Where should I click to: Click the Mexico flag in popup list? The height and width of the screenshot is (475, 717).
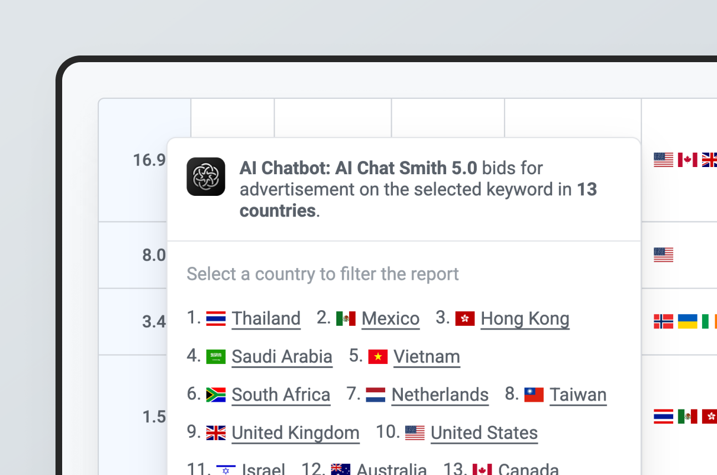pos(346,319)
